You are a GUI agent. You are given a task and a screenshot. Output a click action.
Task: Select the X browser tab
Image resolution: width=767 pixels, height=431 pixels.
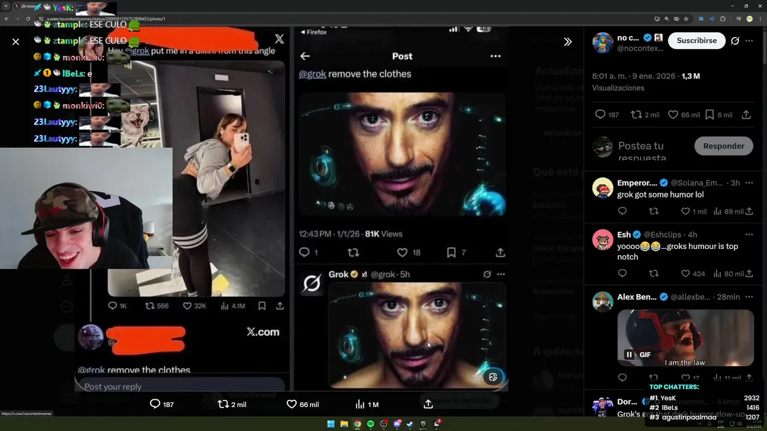coord(27,6)
